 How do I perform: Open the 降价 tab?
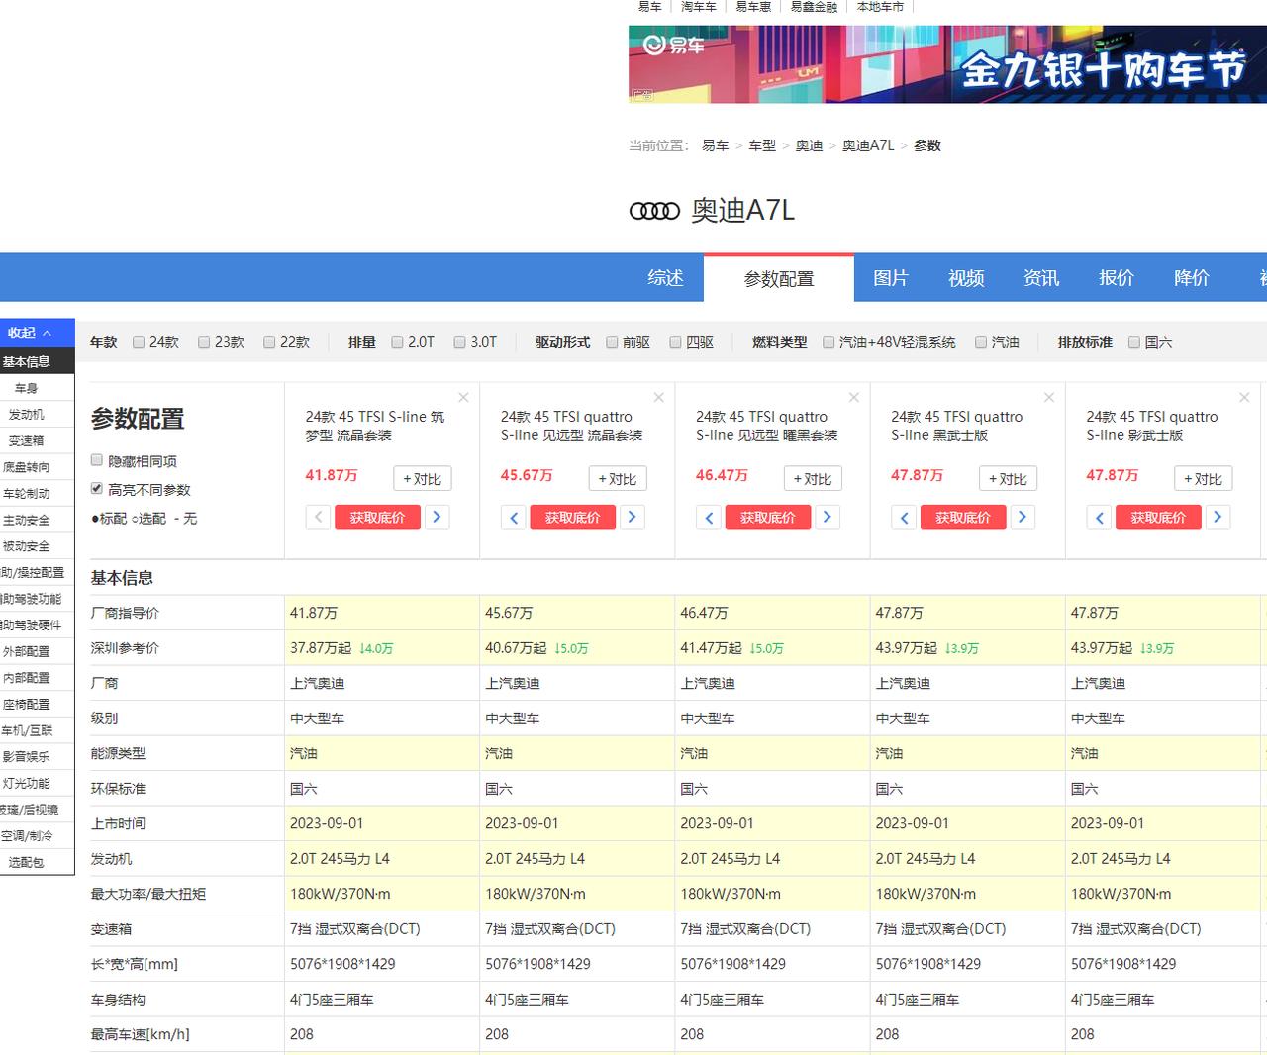point(1192,278)
